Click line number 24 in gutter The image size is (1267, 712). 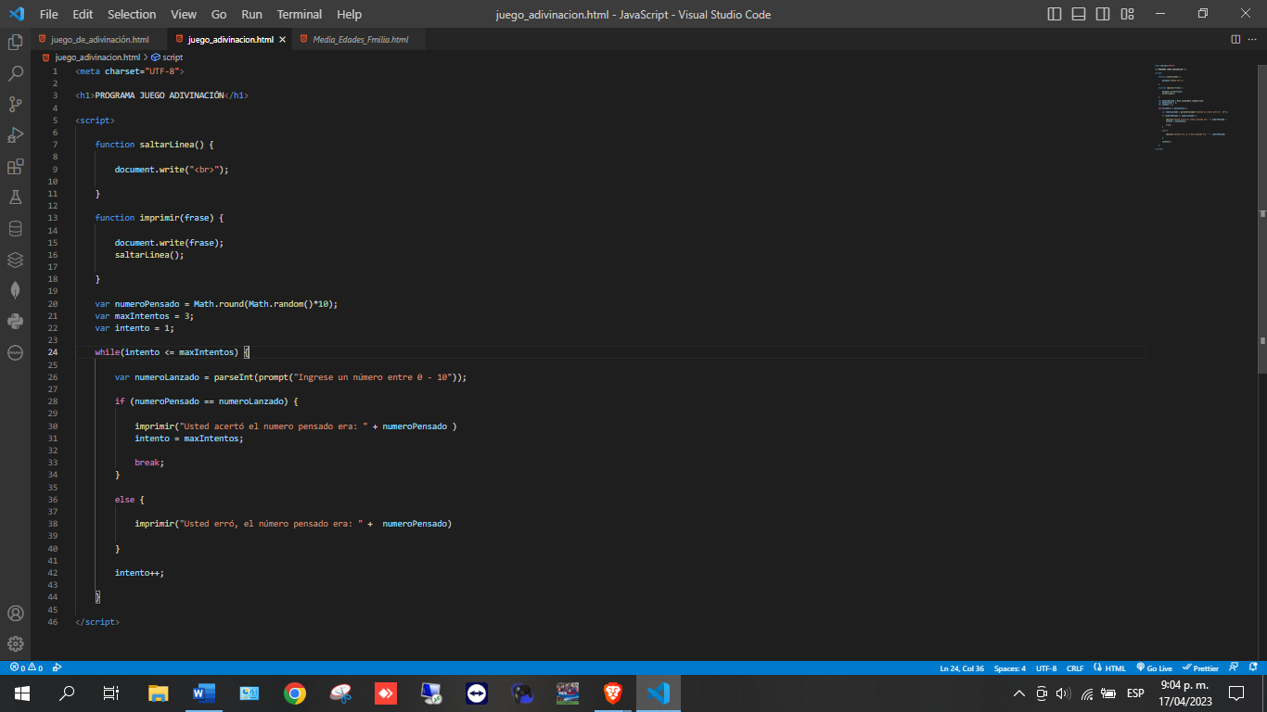point(53,352)
